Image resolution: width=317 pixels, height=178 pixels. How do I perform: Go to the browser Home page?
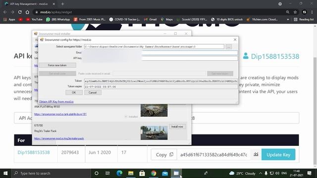click(27, 12)
